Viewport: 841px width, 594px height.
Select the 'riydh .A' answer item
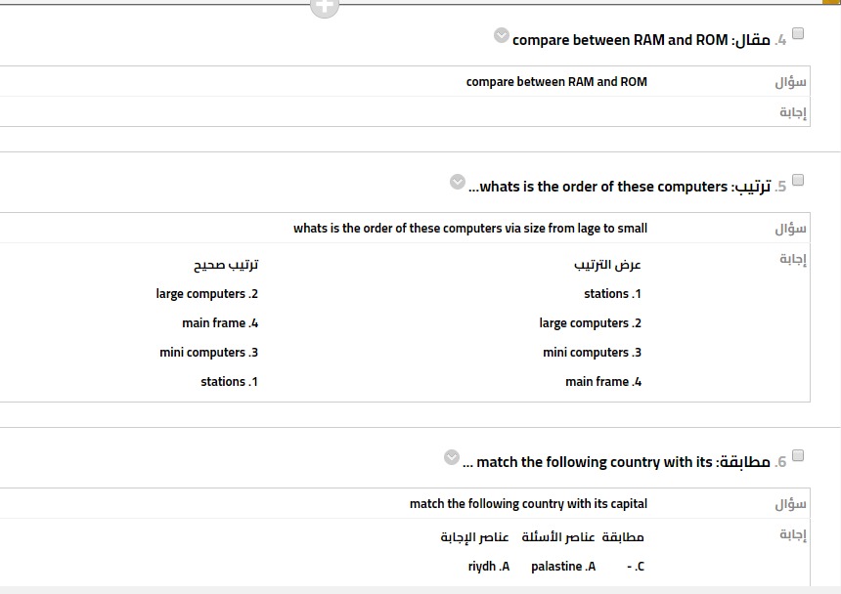[x=489, y=567]
